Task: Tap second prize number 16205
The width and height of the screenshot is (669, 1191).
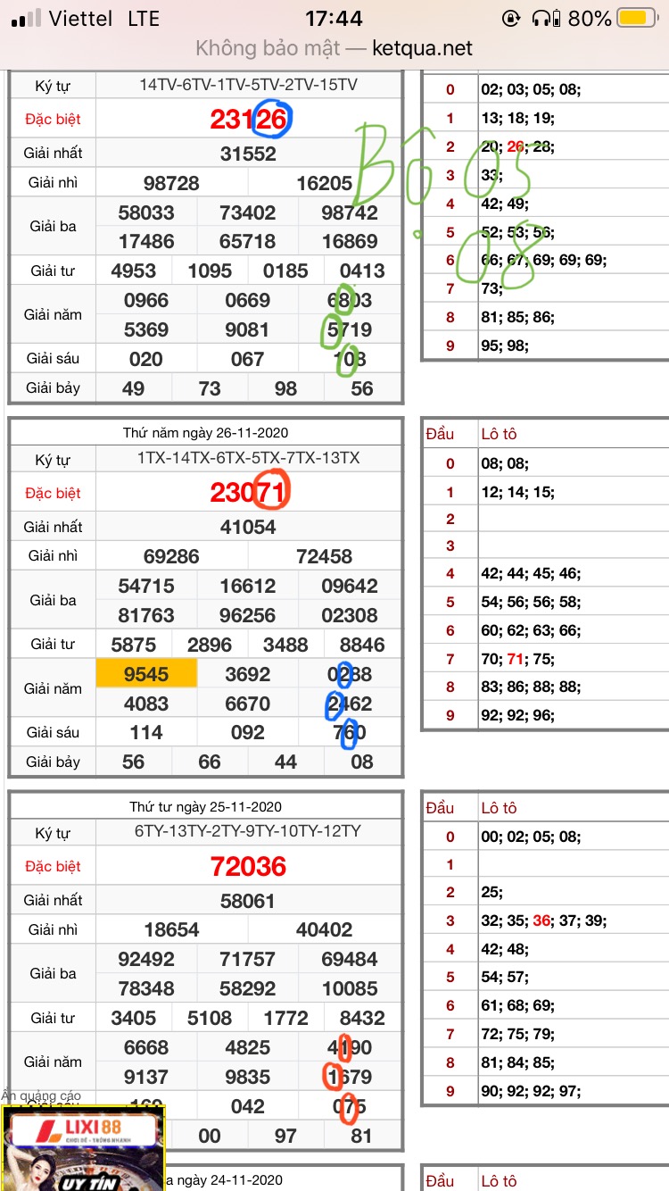Action: tap(325, 183)
